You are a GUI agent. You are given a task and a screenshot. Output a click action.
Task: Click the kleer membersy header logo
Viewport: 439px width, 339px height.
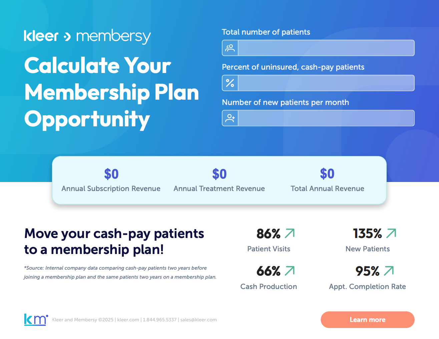(x=87, y=36)
